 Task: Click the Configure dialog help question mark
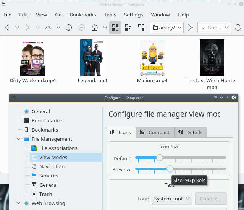[215, 98]
